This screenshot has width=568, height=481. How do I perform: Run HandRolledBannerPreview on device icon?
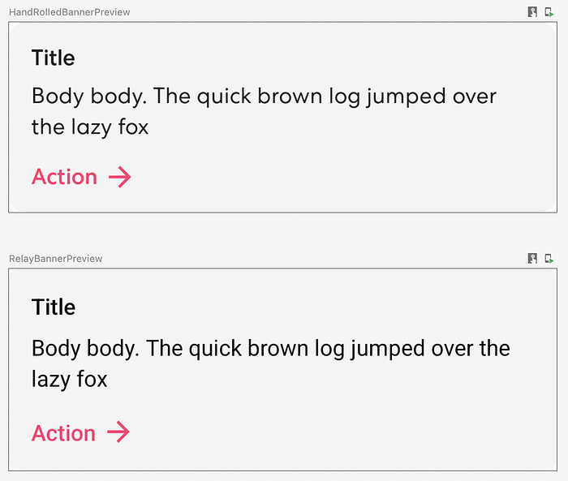pos(549,12)
